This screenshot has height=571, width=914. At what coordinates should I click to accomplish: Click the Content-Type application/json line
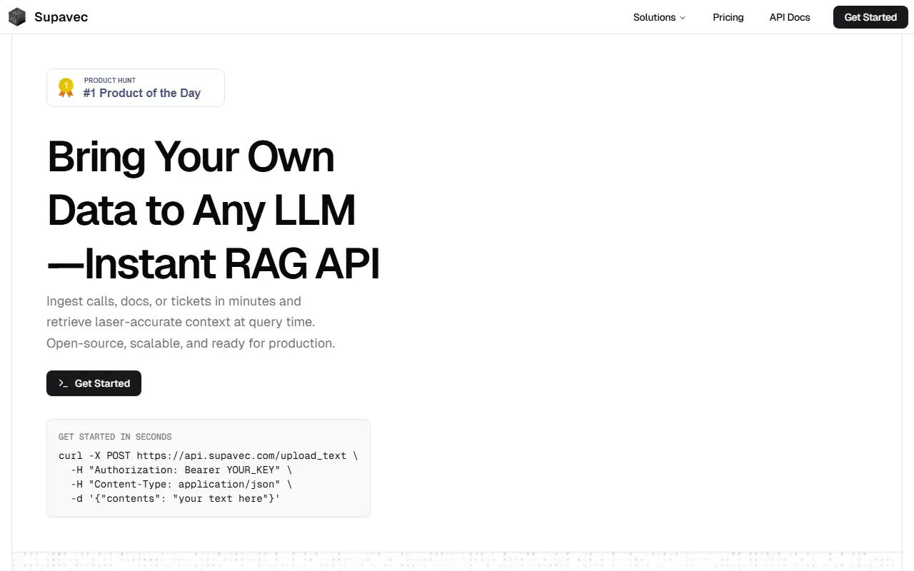click(x=181, y=484)
